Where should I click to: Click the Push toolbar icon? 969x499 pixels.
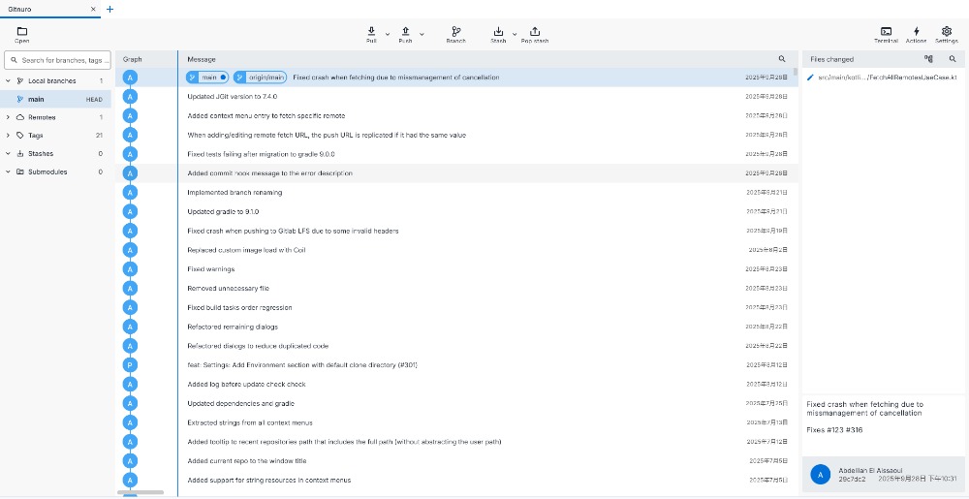[x=405, y=34]
